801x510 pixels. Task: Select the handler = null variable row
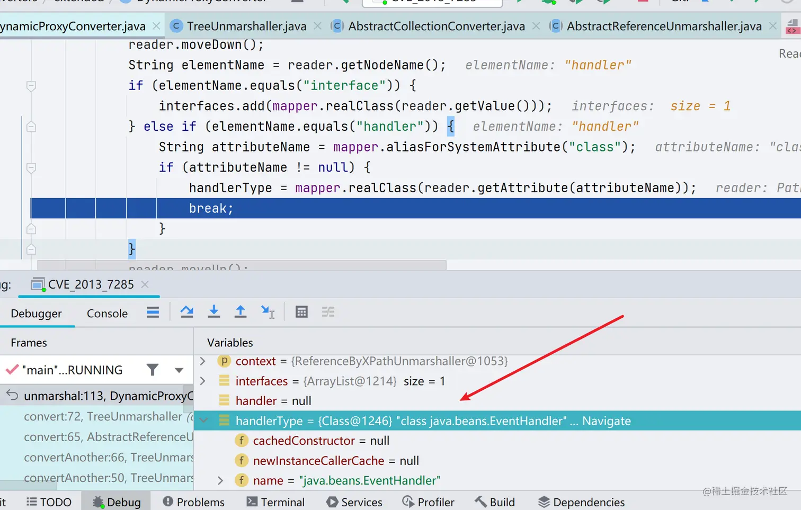pos(497,401)
